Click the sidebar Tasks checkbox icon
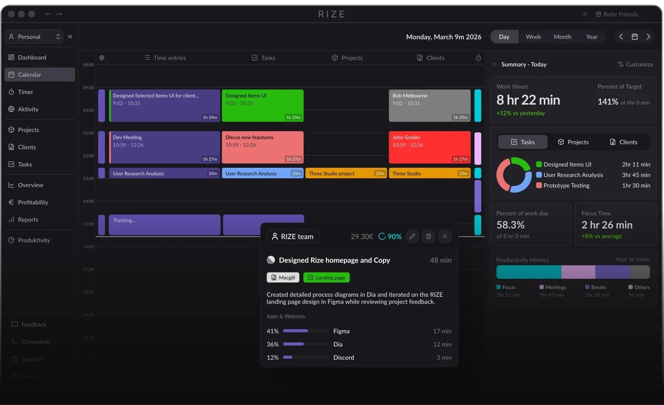 (11, 165)
